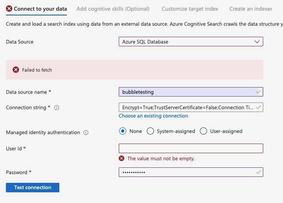Click the green checkmark in Connection string field

click(x=258, y=107)
